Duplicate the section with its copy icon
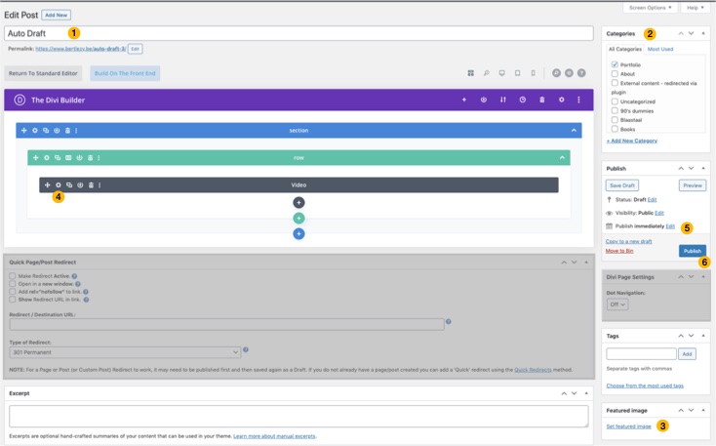This screenshot has height=446, width=716. pos(46,130)
